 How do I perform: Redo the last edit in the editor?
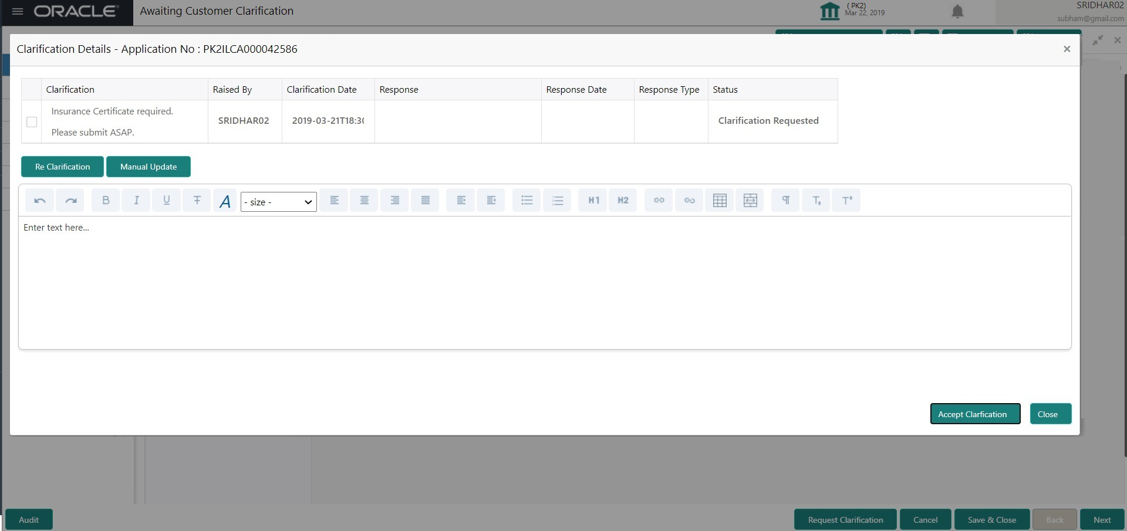70,201
